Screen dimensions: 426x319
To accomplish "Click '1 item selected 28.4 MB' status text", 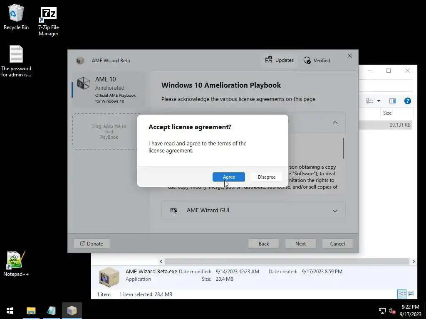I will [146, 294].
